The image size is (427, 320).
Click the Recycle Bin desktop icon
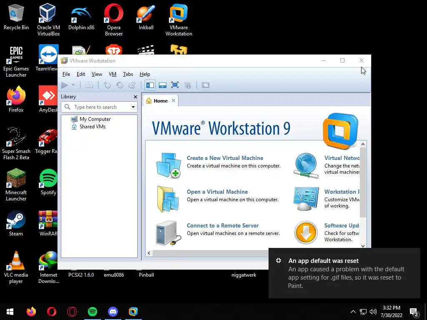click(x=16, y=17)
